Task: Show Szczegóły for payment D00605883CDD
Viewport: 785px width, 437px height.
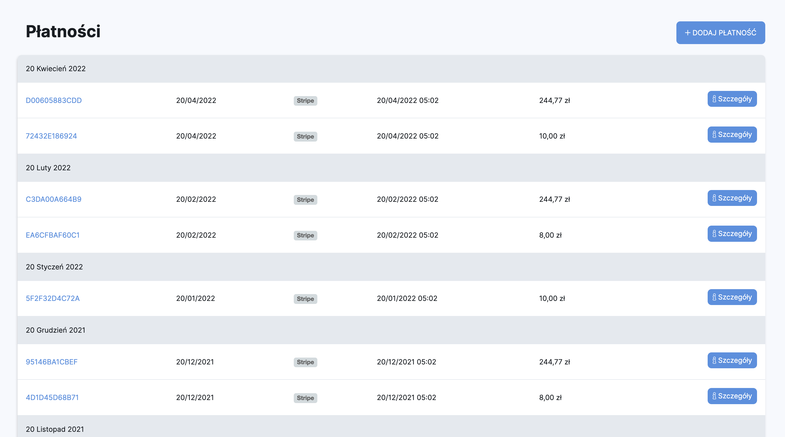Action: (732, 99)
